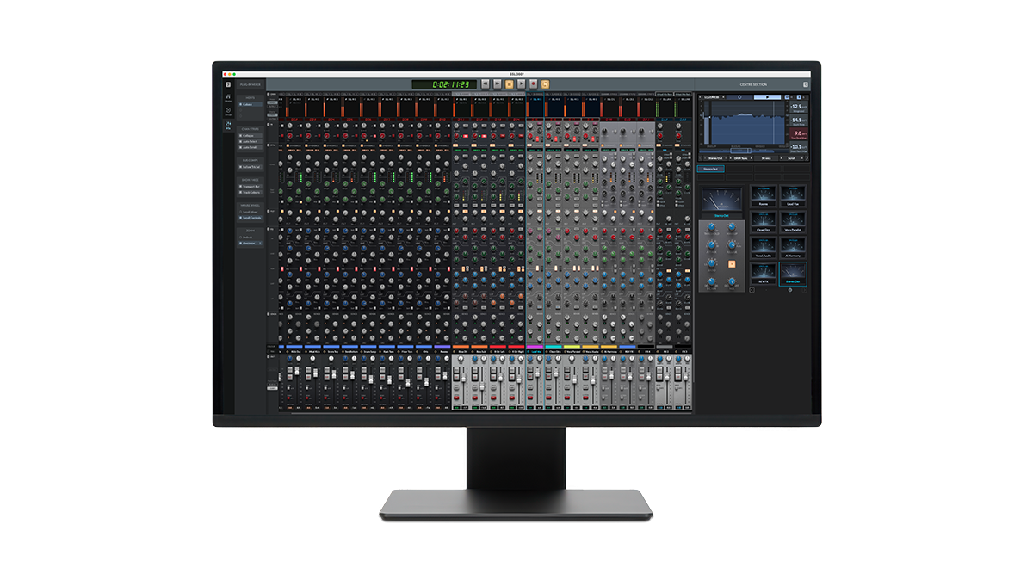Open the Setup page in sidebar

(227, 110)
